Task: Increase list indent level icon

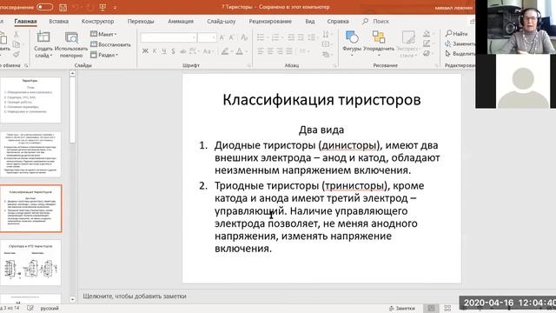Action: tap(301, 37)
